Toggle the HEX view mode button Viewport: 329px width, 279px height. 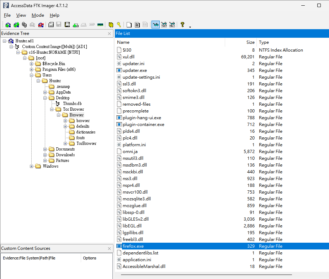(x=172, y=25)
